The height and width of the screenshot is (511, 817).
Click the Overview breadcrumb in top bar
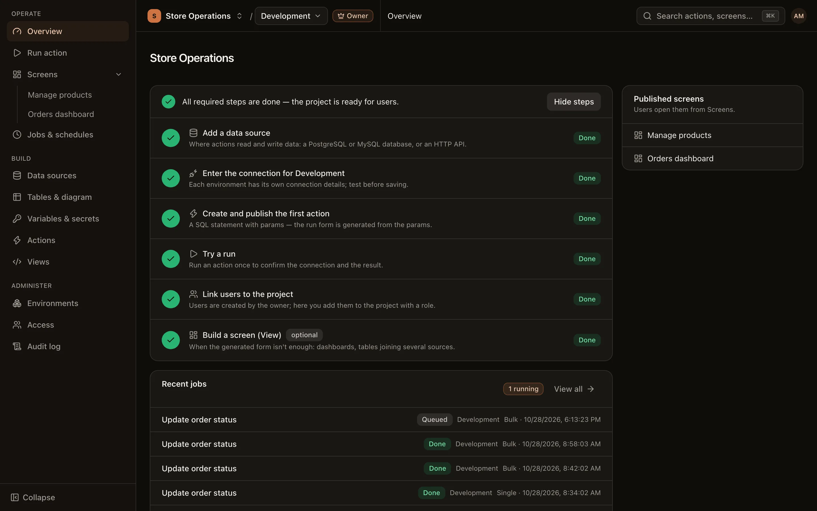pos(405,16)
